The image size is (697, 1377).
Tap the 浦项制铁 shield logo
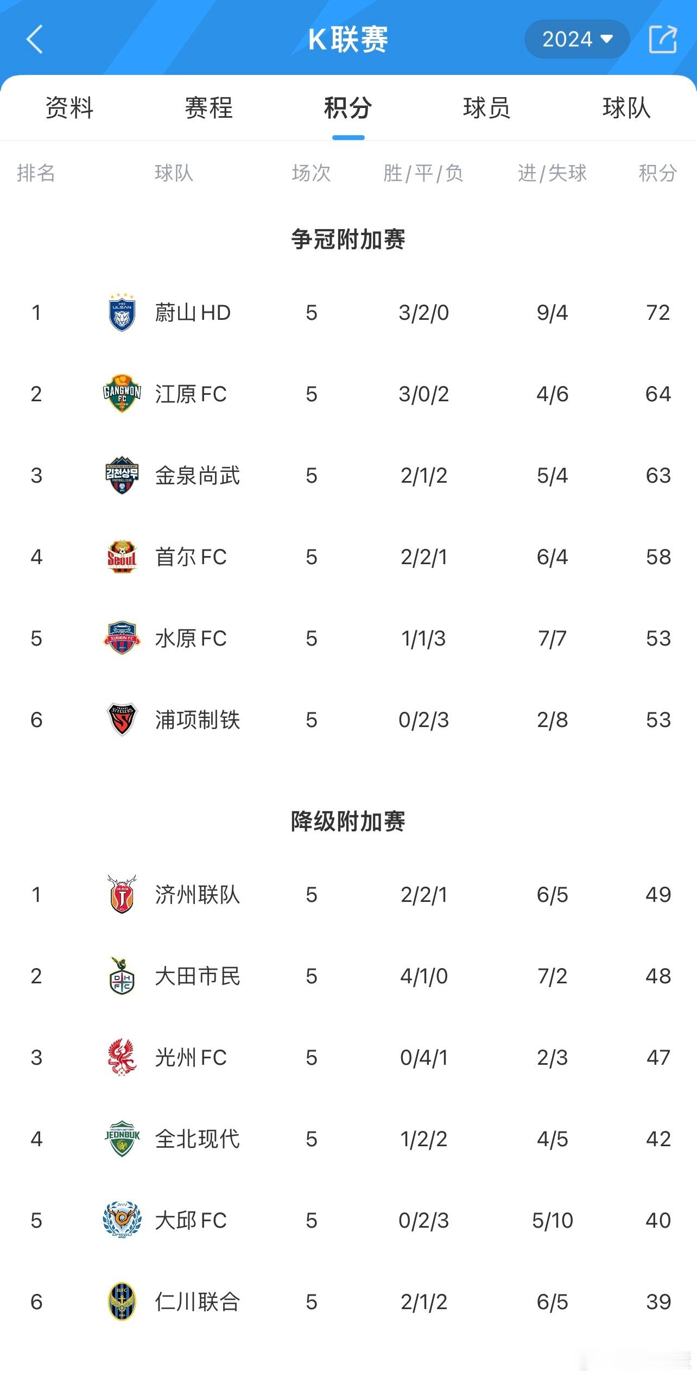[122, 719]
